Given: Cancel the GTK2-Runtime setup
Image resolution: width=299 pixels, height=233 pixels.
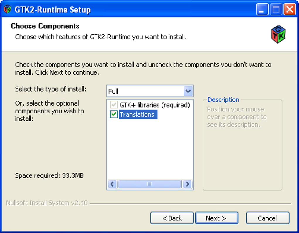Looking at the screenshot, I should [x=267, y=218].
